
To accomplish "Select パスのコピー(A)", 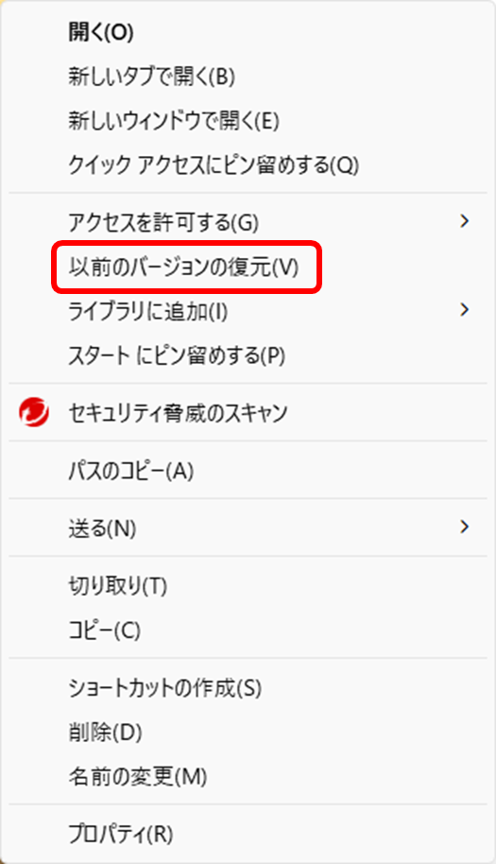I will coord(248,471).
